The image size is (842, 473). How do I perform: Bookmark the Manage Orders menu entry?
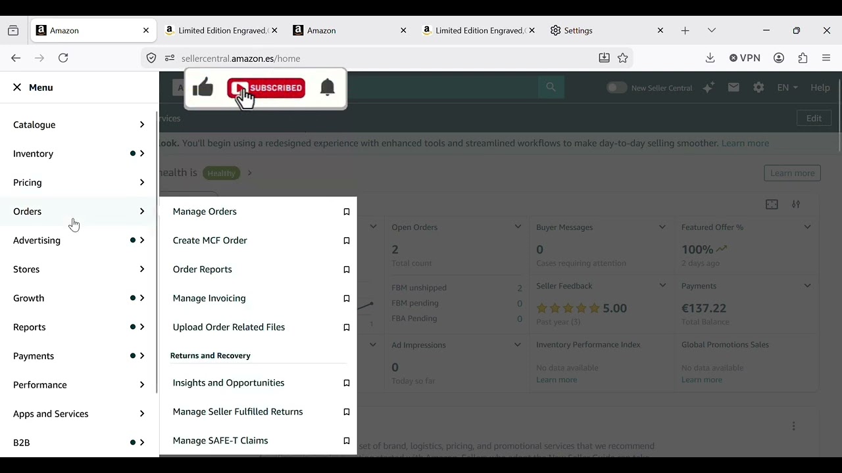pyautogui.click(x=347, y=212)
